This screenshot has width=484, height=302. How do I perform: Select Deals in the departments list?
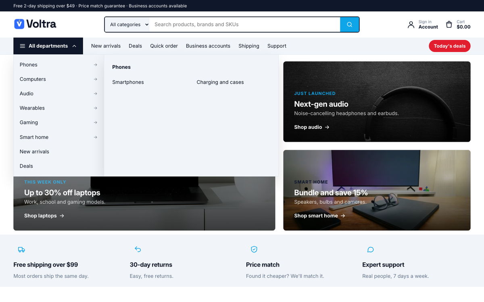tap(59, 166)
